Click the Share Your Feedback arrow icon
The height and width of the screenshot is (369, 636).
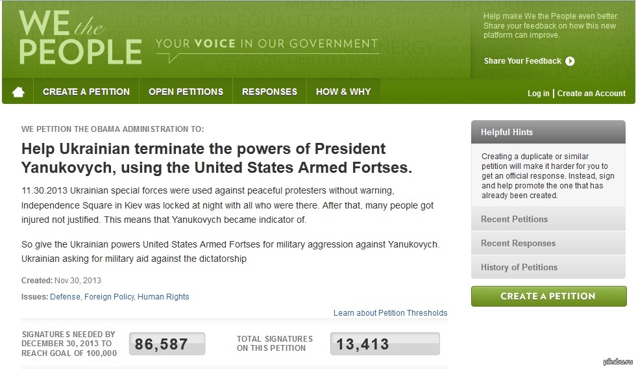570,61
